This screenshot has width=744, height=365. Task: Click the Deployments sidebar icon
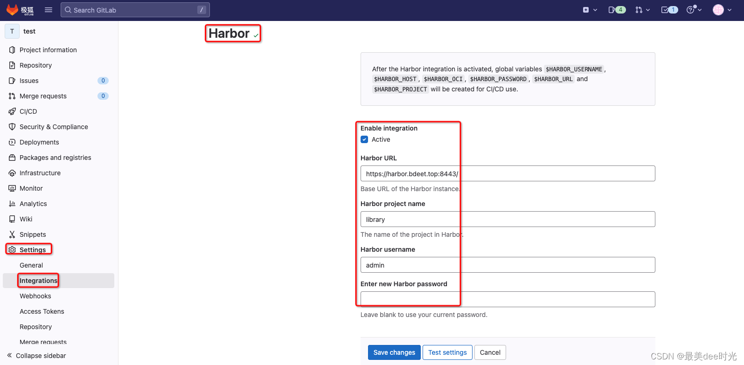pyautogui.click(x=12, y=142)
